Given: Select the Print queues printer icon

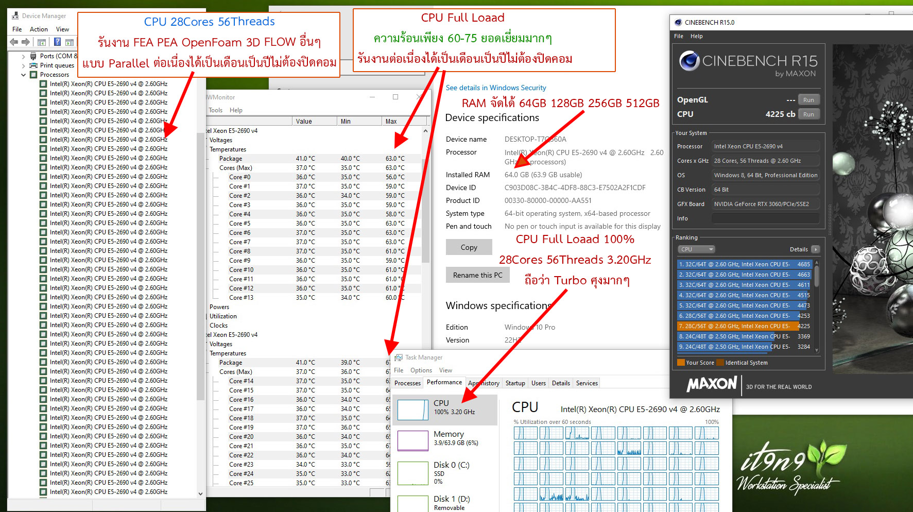Looking at the screenshot, I should click(x=33, y=65).
